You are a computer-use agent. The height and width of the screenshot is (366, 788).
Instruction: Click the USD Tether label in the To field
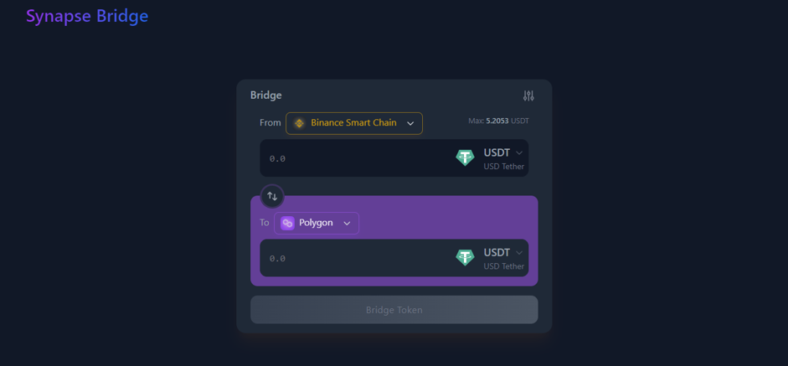pos(503,266)
